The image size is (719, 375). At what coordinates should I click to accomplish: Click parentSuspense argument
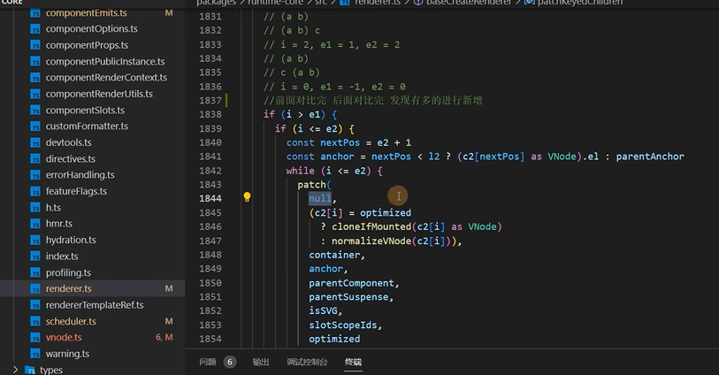348,297
